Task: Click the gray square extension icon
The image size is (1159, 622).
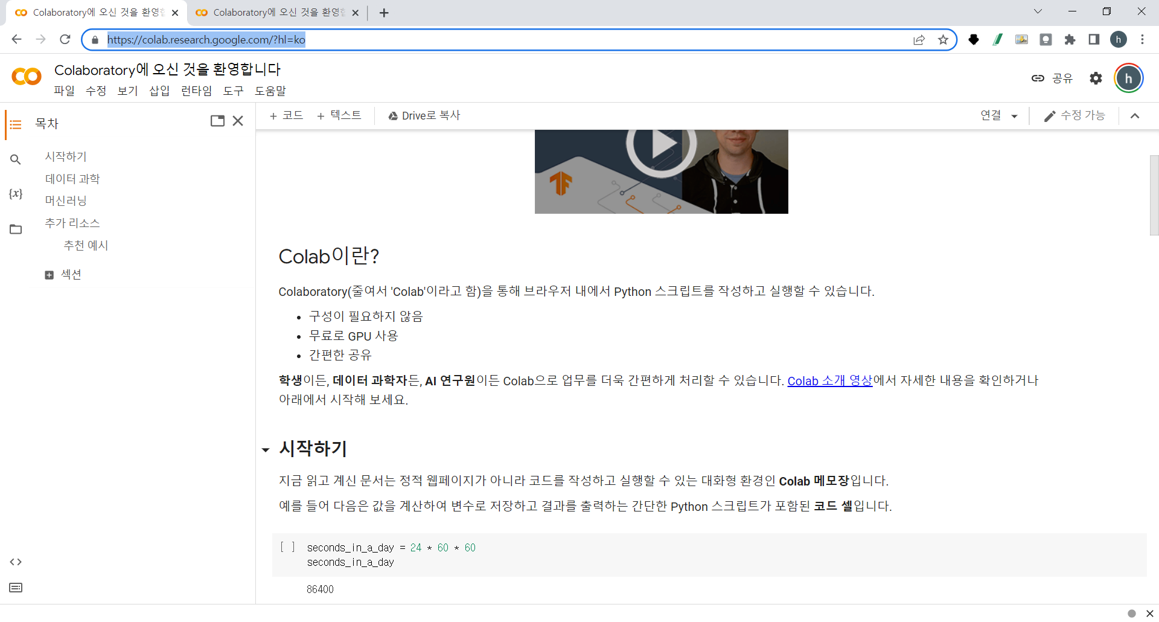Action: (x=1046, y=40)
